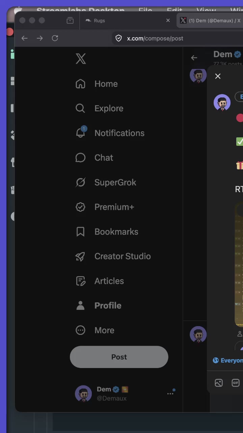Click the Chat bubble icon

[x=80, y=158]
